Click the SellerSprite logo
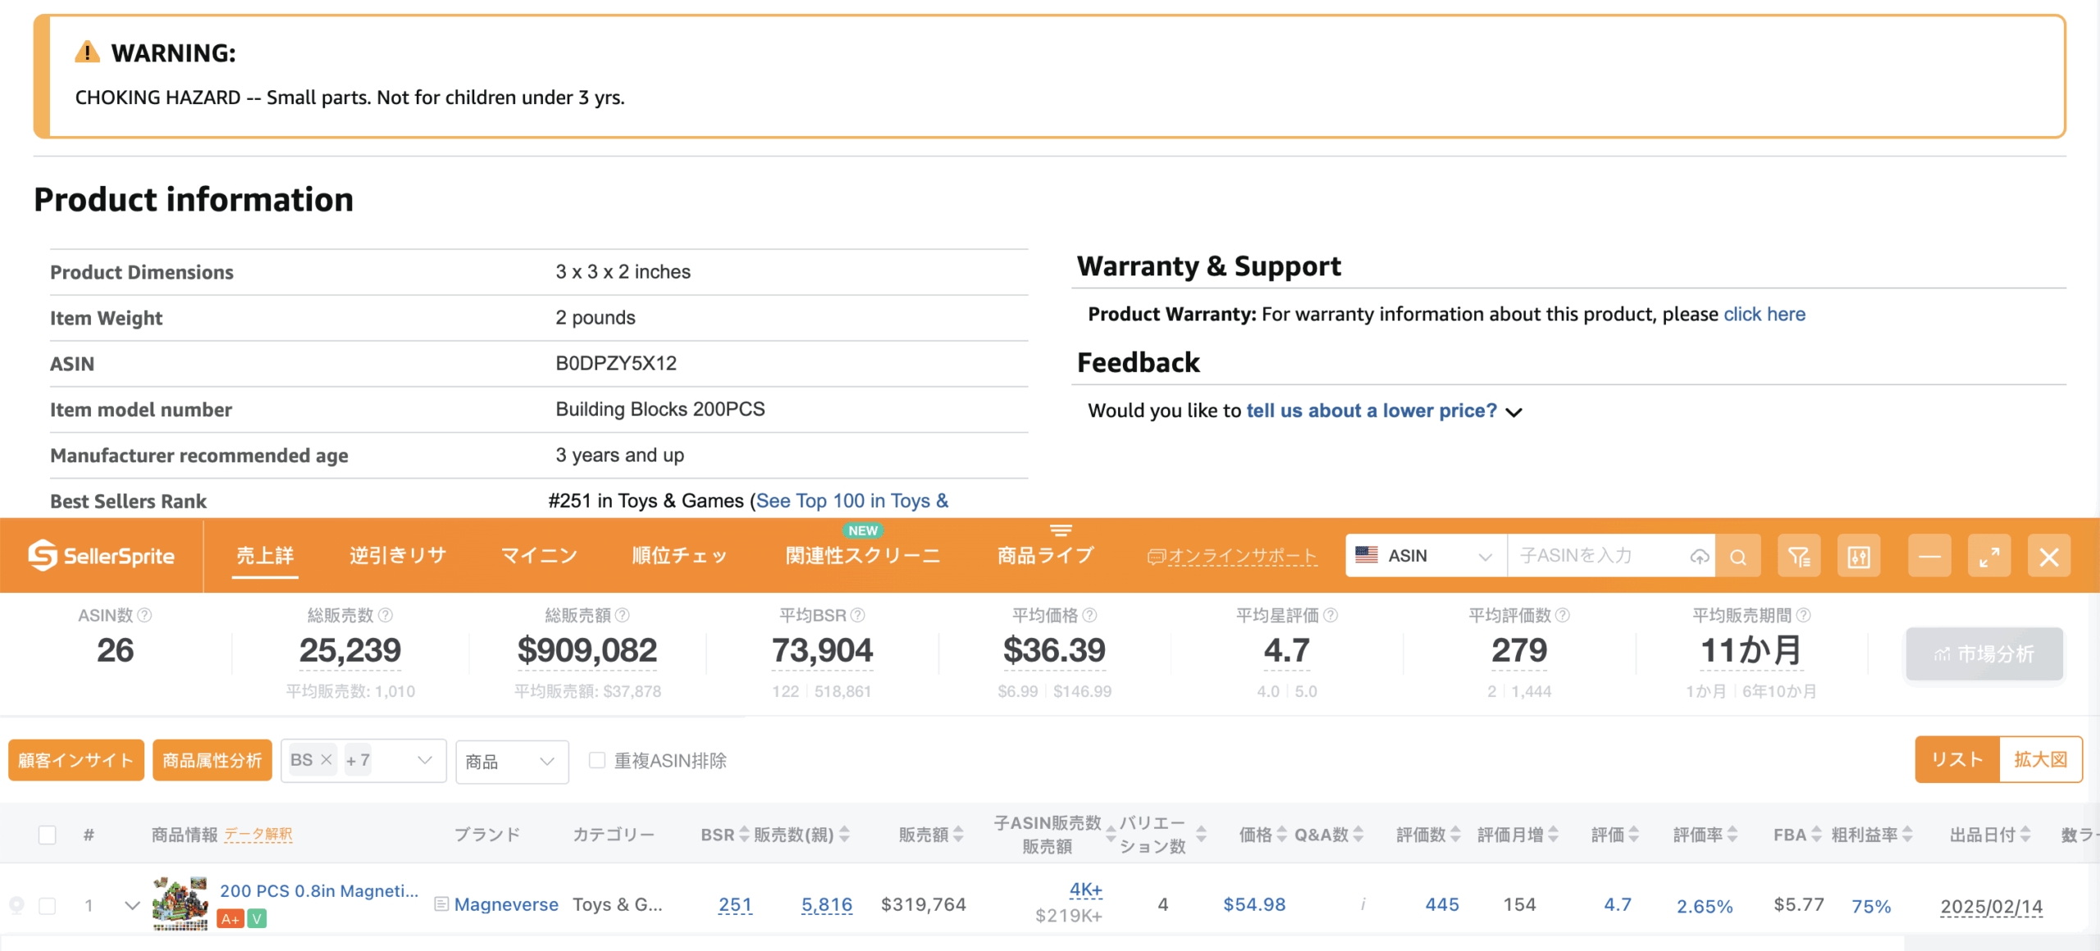The height and width of the screenshot is (951, 2100). [x=102, y=556]
